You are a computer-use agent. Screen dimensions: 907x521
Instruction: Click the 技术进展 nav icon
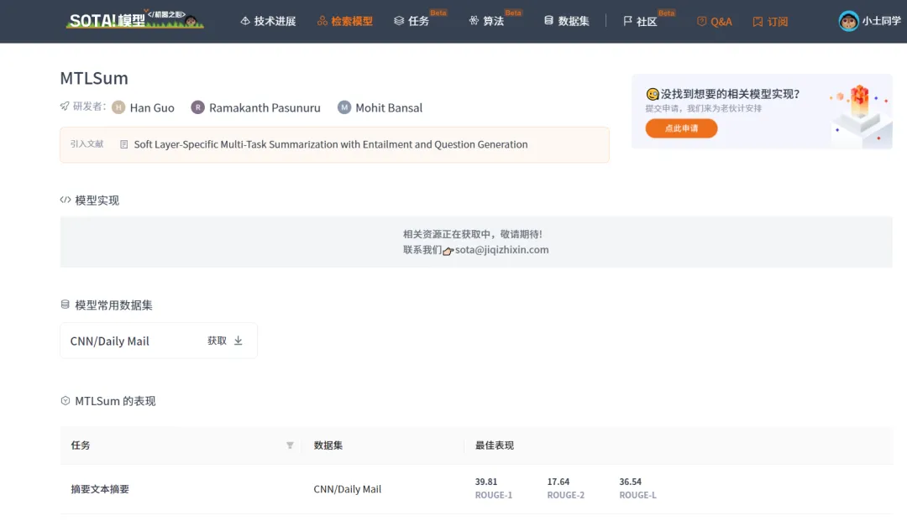coord(245,21)
